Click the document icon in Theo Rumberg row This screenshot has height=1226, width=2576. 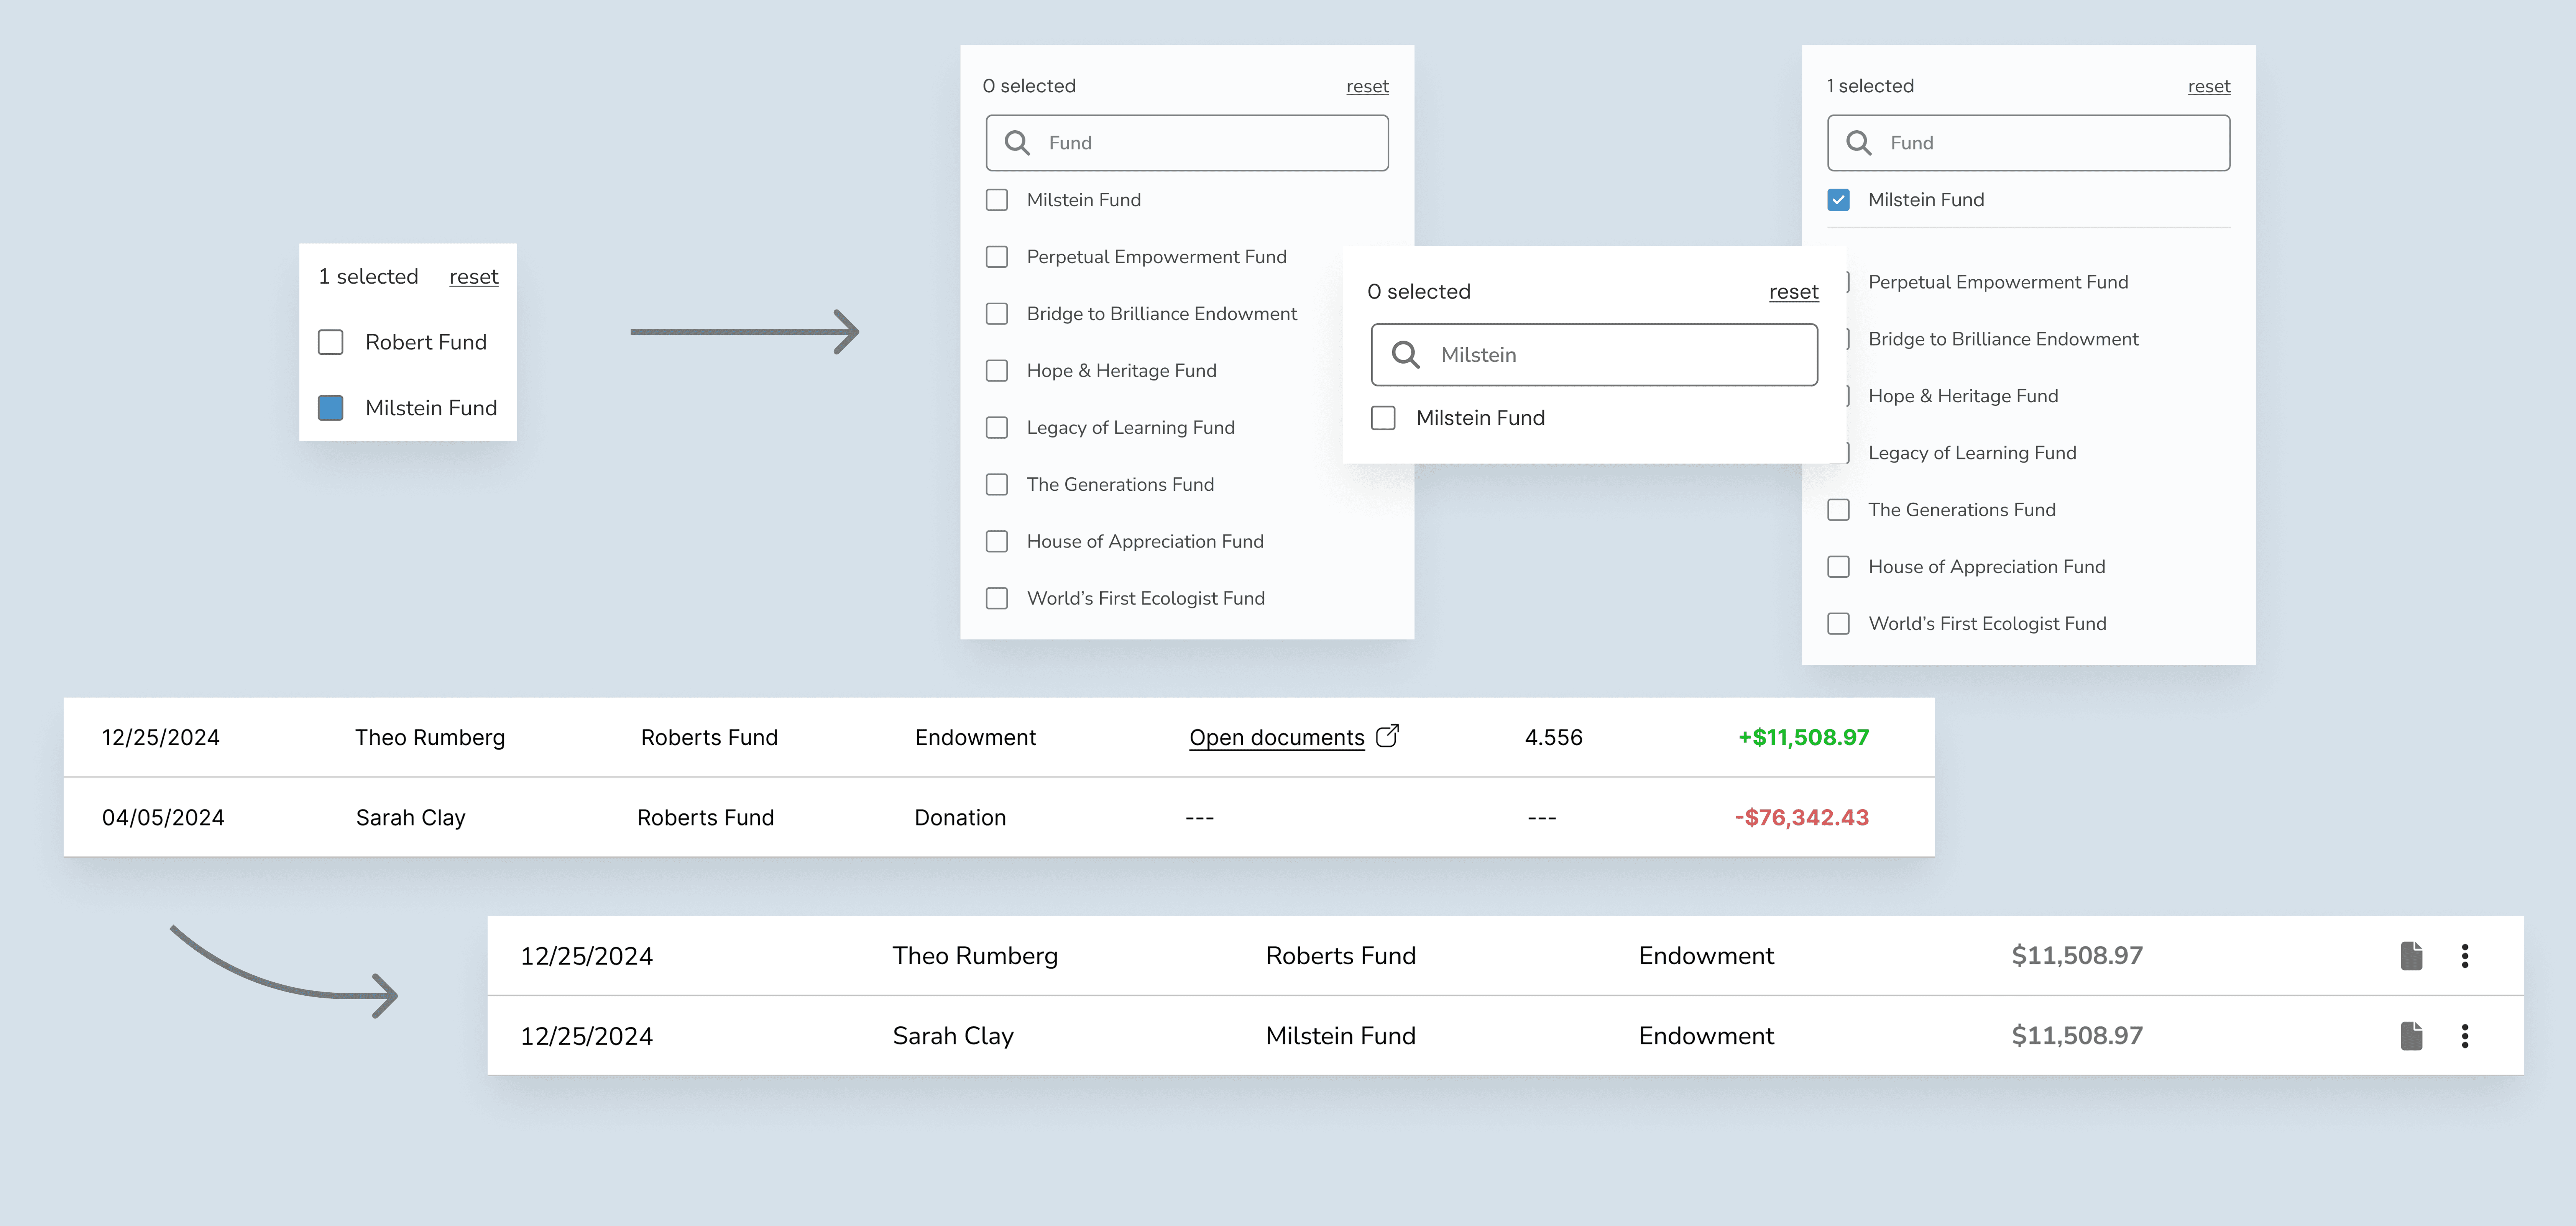click(2411, 956)
